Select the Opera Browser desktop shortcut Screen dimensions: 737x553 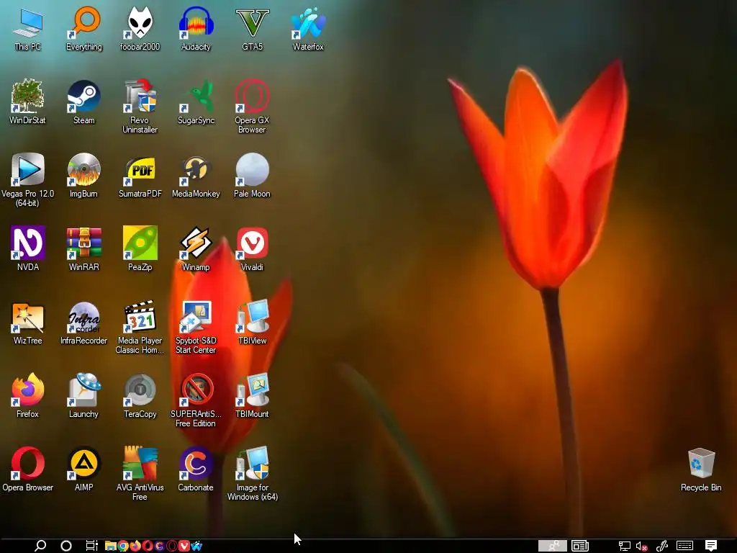point(28,469)
